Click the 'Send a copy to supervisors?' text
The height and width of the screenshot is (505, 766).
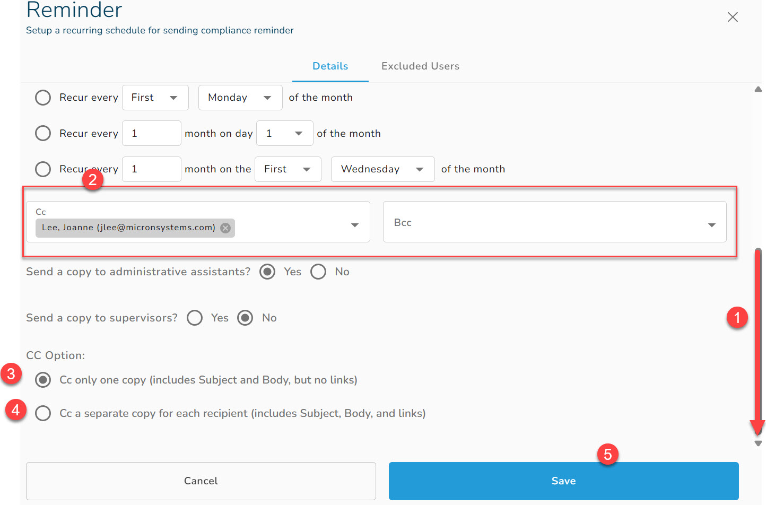tap(102, 318)
